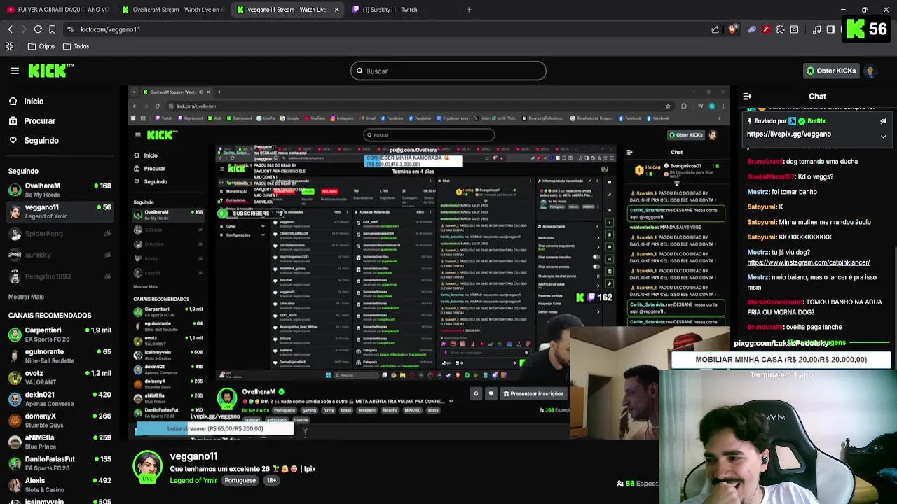Image resolution: width=897 pixels, height=504 pixels.
Task: Open recommended channel domenyX
Action: click(60, 421)
